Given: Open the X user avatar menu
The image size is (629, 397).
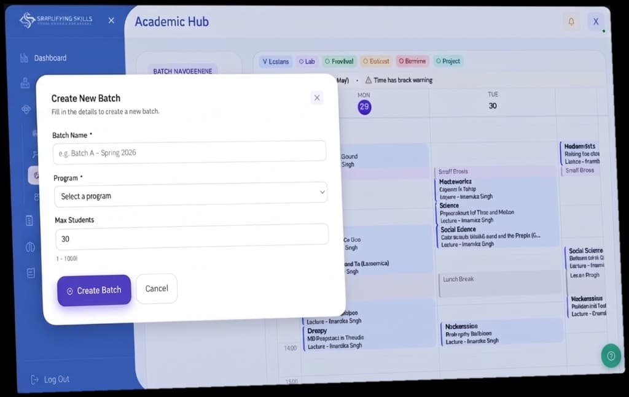Looking at the screenshot, I should point(596,21).
